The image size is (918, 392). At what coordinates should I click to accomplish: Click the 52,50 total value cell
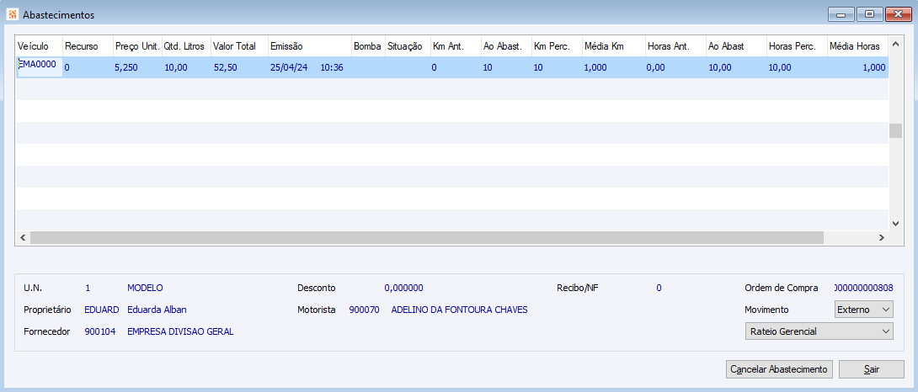click(226, 67)
